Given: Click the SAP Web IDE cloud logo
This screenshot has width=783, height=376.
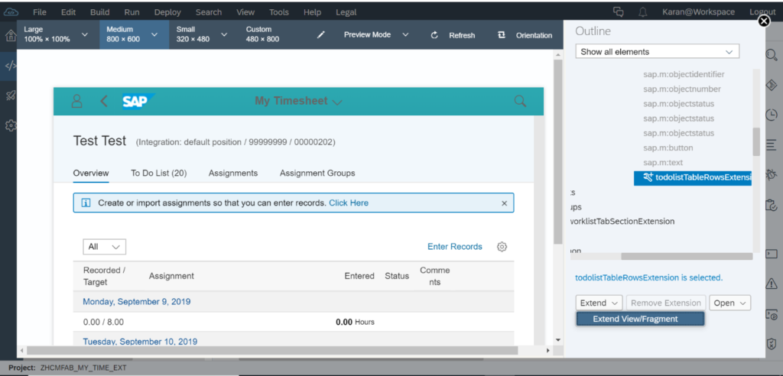Looking at the screenshot, I should click(x=11, y=12).
